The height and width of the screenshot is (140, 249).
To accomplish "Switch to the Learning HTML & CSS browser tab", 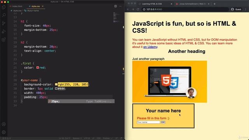I will click(x=152, y=4).
